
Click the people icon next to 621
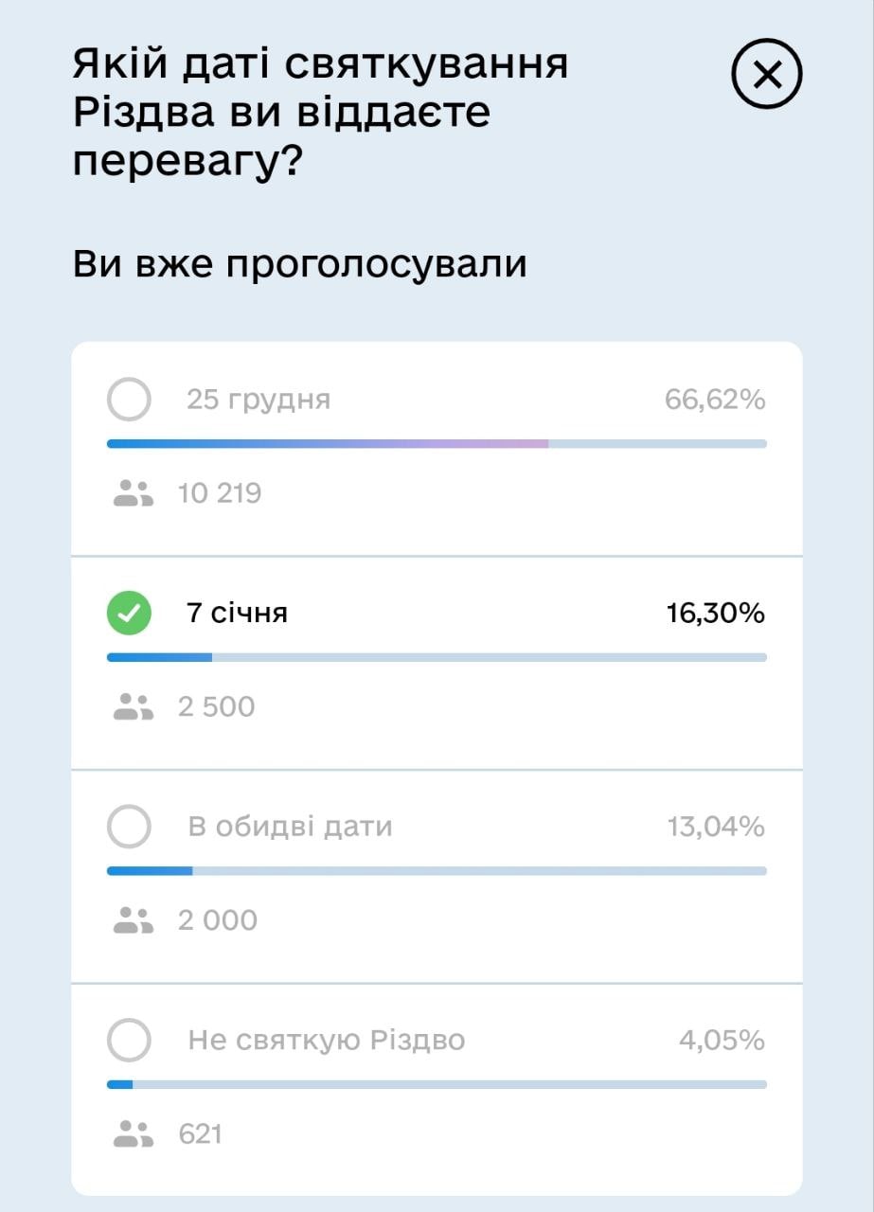coord(134,1133)
